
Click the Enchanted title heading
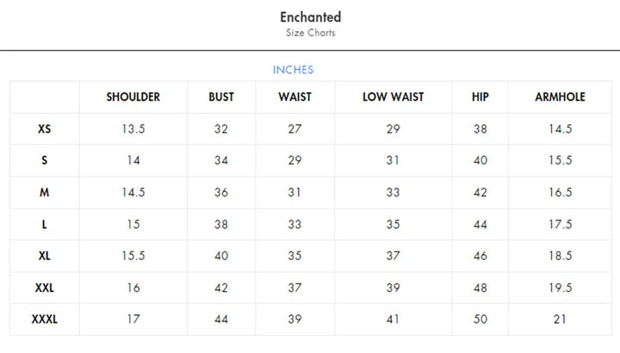point(310,17)
